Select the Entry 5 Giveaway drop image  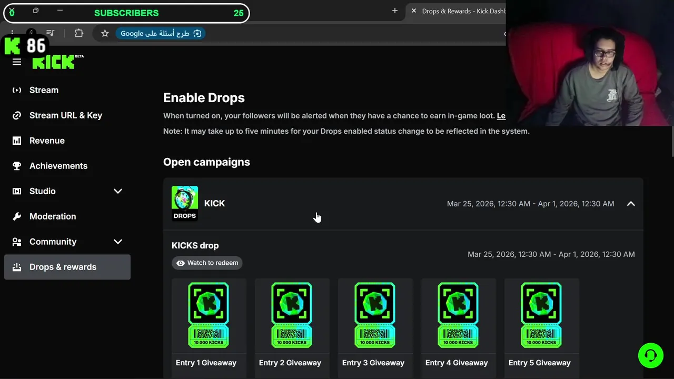pyautogui.click(x=541, y=315)
